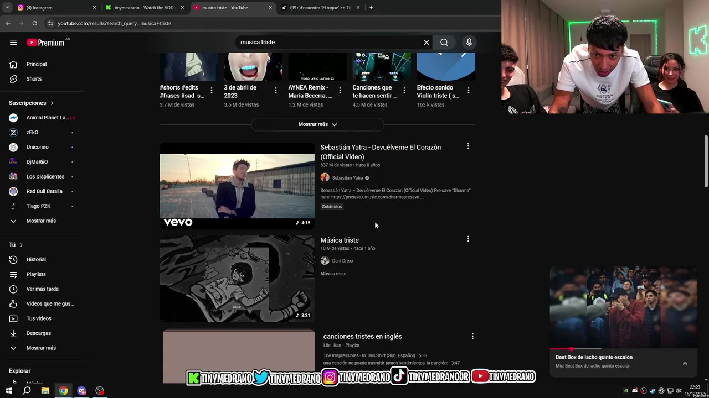709x398 pixels.
Task: Open options for AYNEA Remix short
Action: tap(340, 90)
